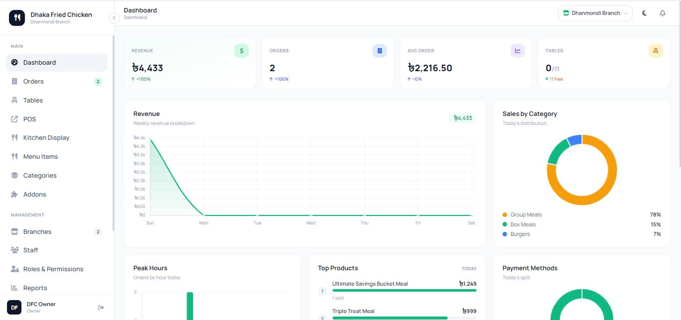The width and height of the screenshot is (681, 320).
Task: Click the Menu Items utensils icon
Action: 14,157
